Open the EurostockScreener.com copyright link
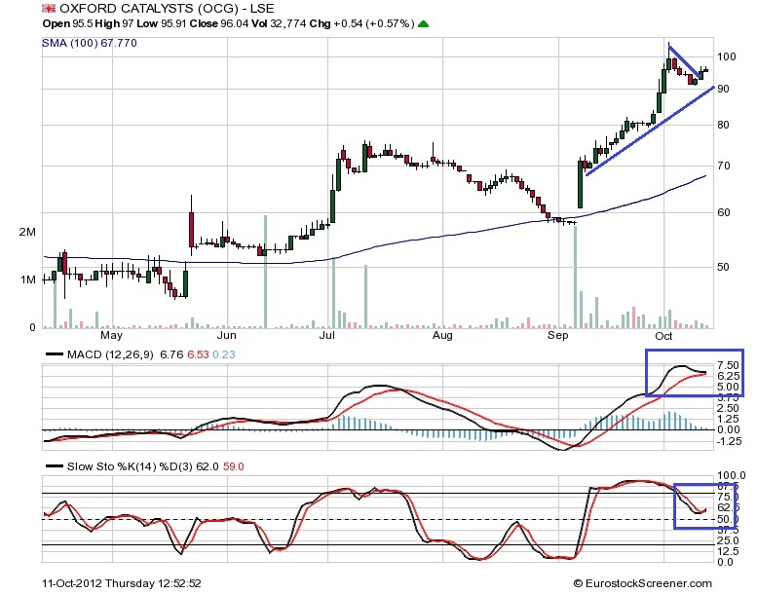 pos(642,584)
